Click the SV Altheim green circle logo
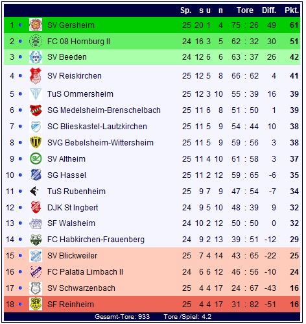Screen dimensions: 306x324 click(x=36, y=158)
